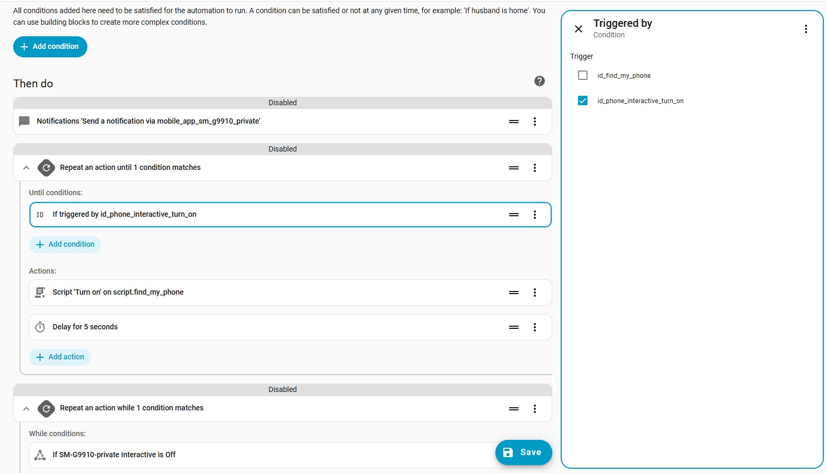
Task: Click drag handle on Delay for 5 seconds
Action: click(x=514, y=327)
